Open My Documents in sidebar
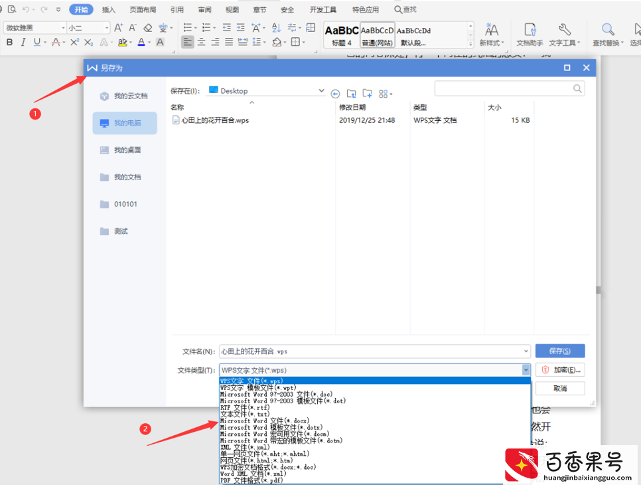 pyautogui.click(x=125, y=177)
